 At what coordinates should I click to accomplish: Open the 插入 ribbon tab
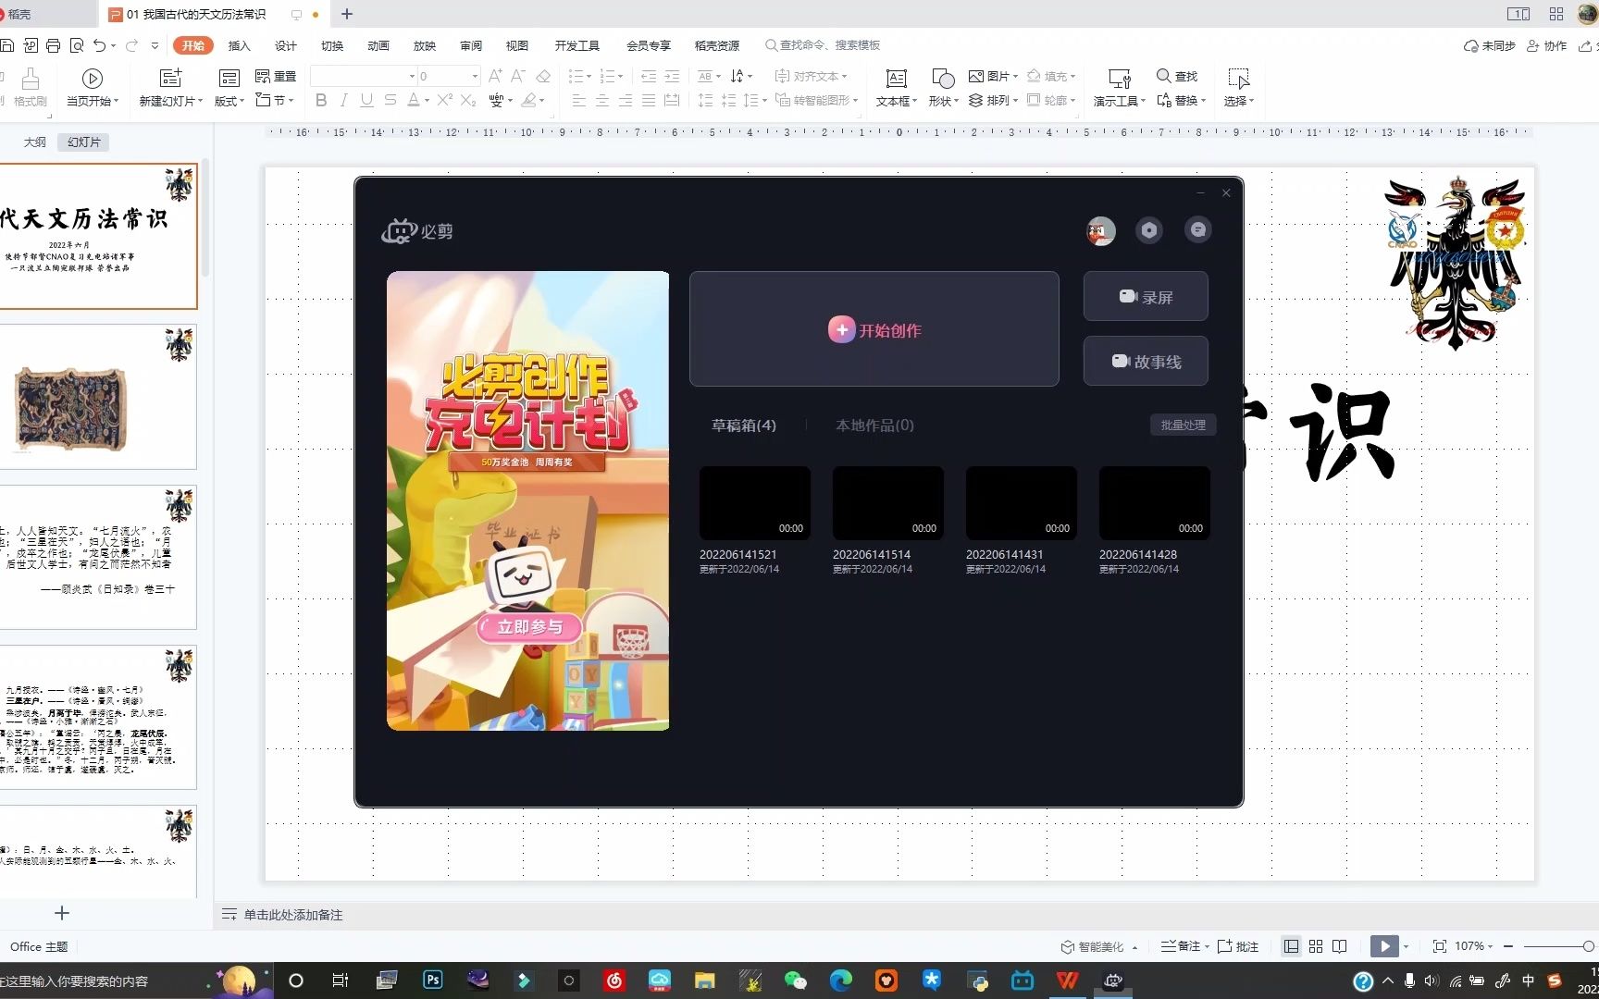tap(240, 45)
